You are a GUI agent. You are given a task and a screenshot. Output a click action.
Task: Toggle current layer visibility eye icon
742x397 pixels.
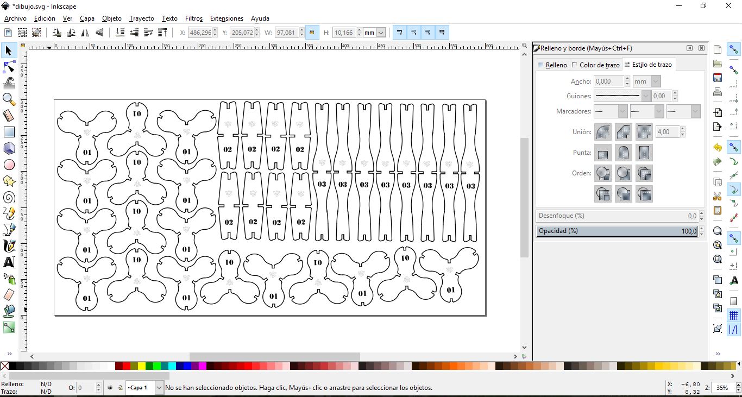pos(110,388)
